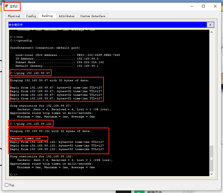This screenshot has width=223, height=193.
Task: Click 'Ping statistics for 192.168.99.67:' line
Action: coord(40,106)
